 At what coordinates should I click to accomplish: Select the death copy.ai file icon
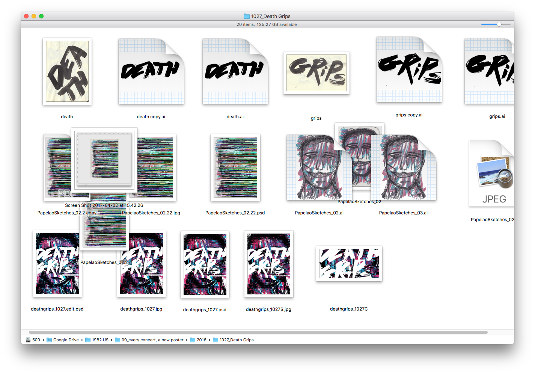click(151, 71)
